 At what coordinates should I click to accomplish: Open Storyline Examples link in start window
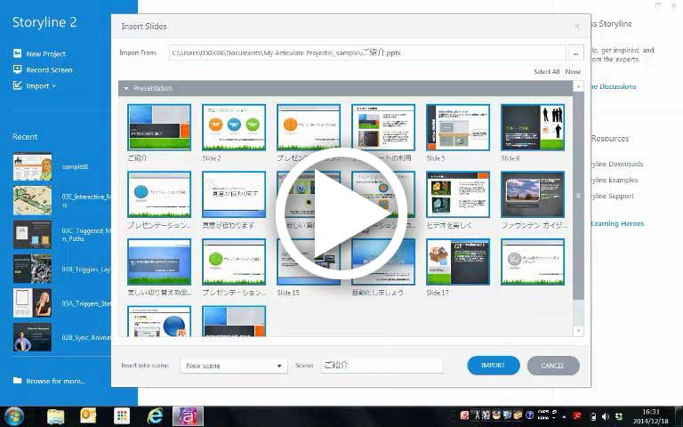tap(615, 180)
